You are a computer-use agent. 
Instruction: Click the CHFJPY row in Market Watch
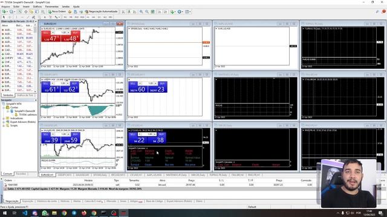point(18,58)
